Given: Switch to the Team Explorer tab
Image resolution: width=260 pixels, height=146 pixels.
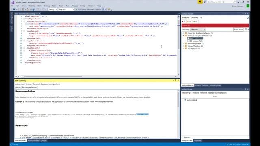Looking at the screenshot, I should pos(215,86).
